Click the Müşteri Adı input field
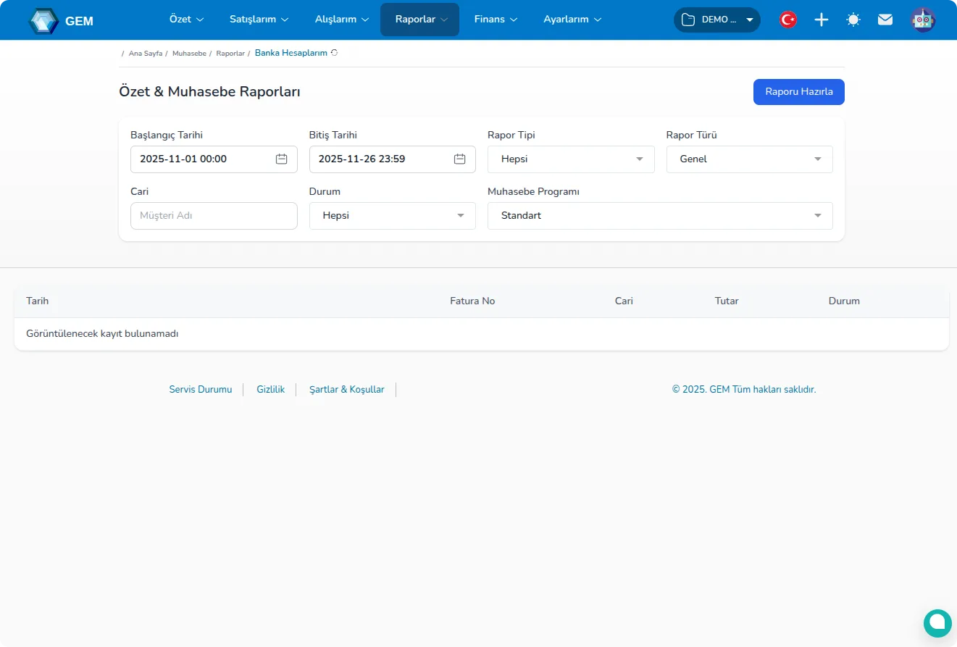957x647 pixels. tap(214, 216)
